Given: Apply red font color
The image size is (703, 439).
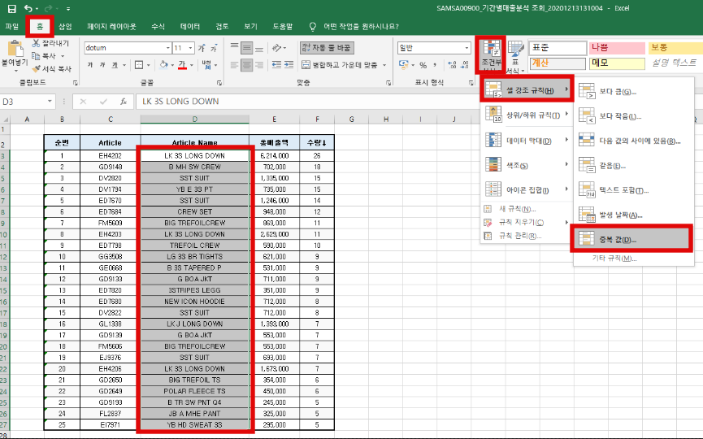Looking at the screenshot, I should click(x=182, y=65).
